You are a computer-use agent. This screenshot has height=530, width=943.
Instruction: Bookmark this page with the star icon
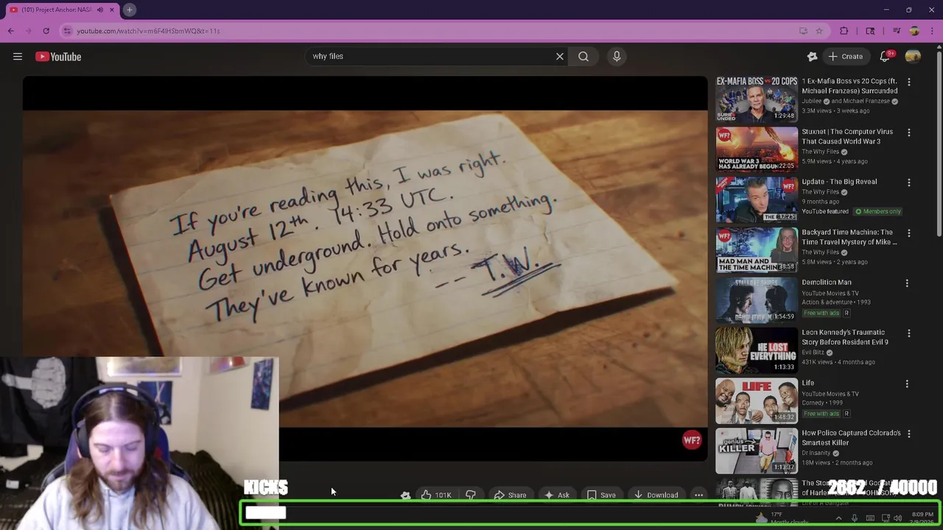[818, 31]
